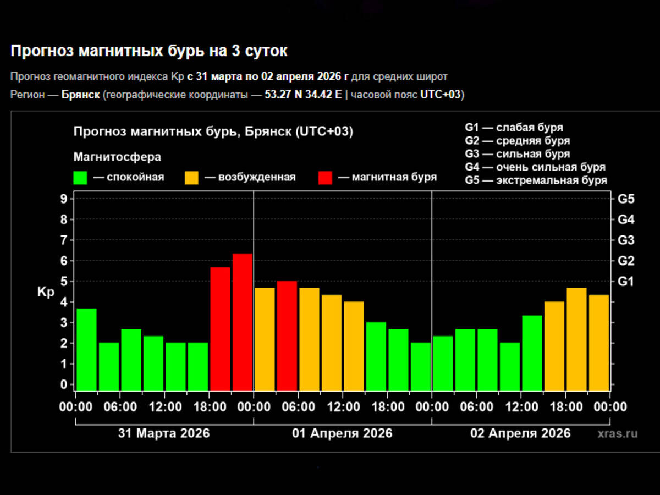This screenshot has height=495, width=660.
Task: Click the bold 'Брянск' region name
Action: 81,95
